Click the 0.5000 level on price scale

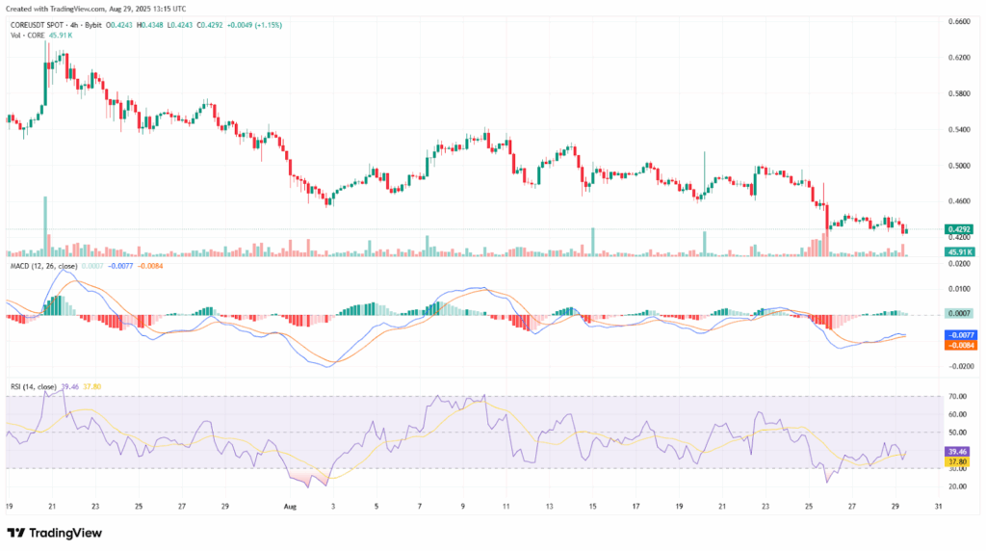pos(957,165)
